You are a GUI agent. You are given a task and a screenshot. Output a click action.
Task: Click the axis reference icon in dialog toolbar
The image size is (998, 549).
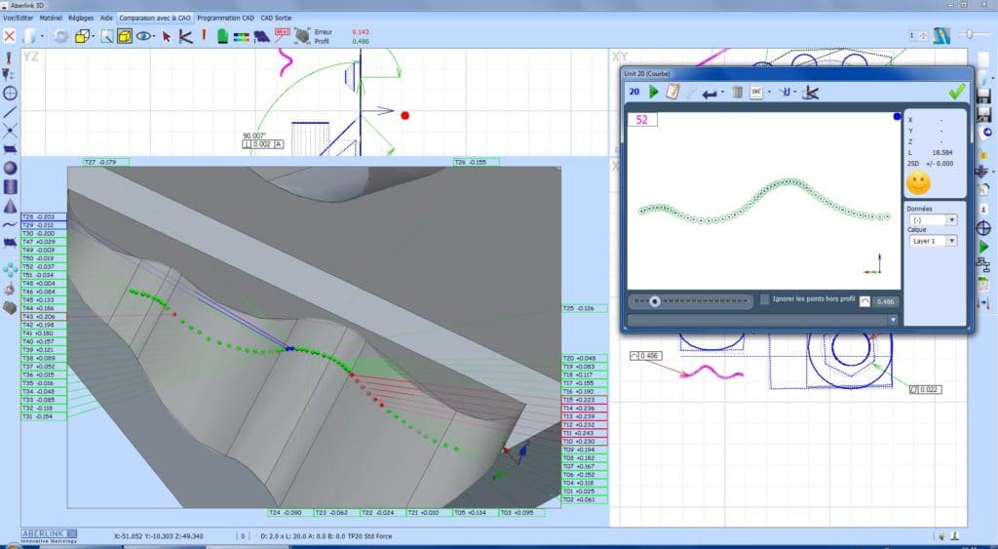810,93
